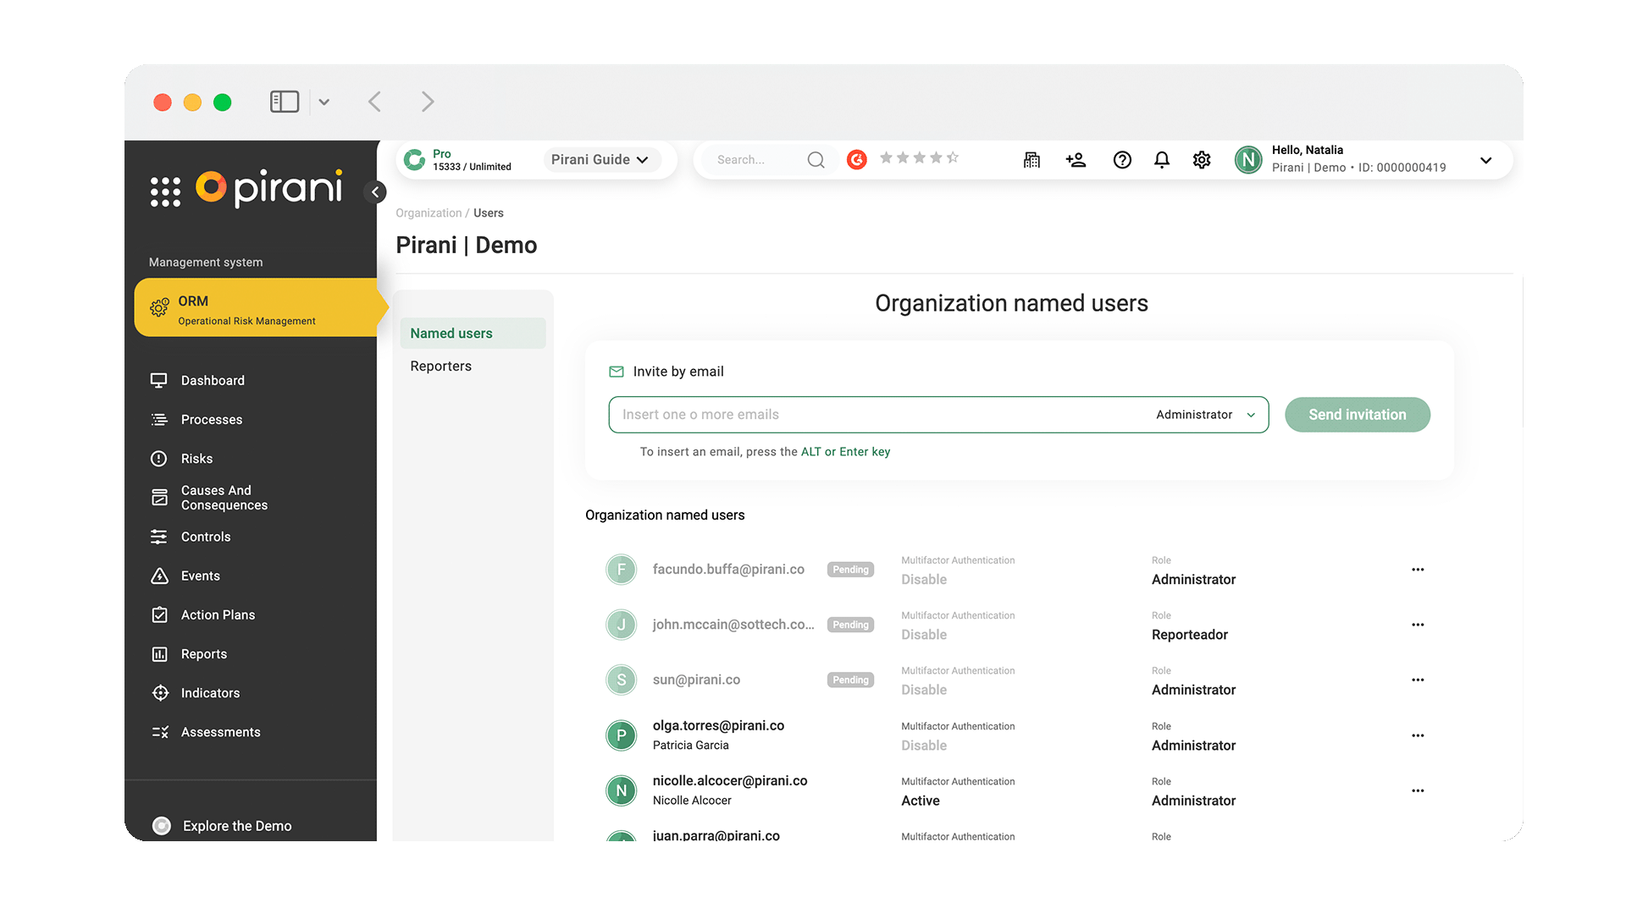This screenshot has width=1626, height=914.
Task: Select the Reporters tab
Action: tap(440, 366)
